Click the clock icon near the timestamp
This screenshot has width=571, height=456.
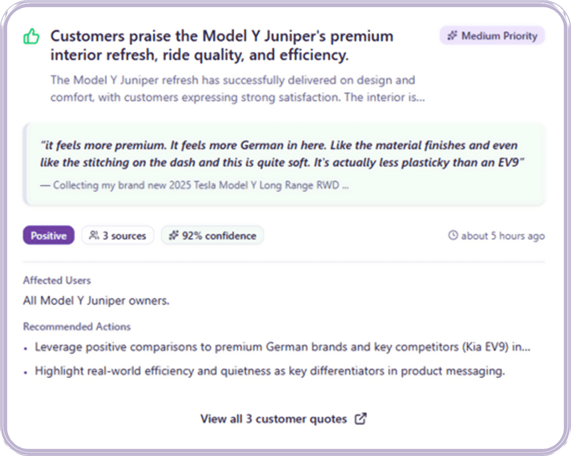tap(453, 235)
